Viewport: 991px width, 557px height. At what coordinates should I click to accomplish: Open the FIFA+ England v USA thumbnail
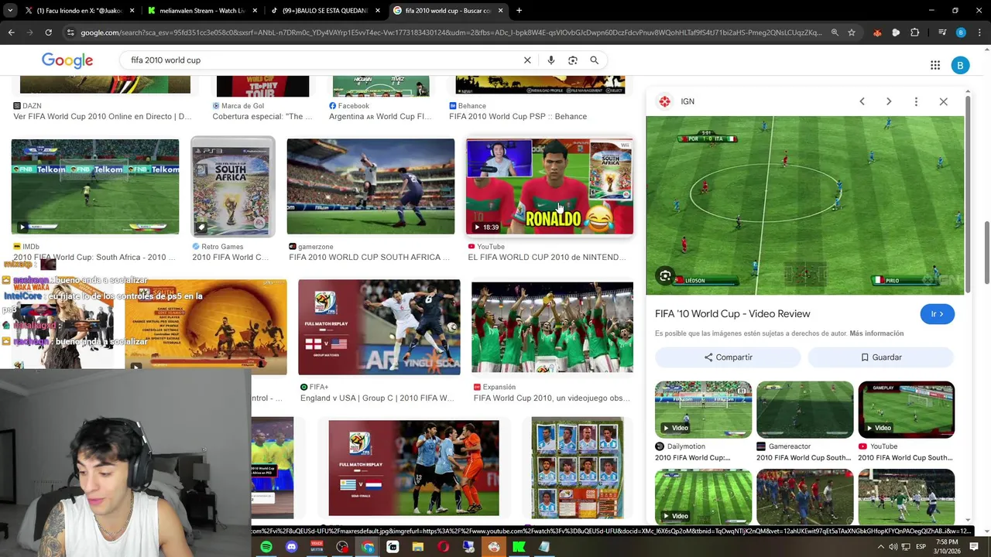pyautogui.click(x=379, y=326)
